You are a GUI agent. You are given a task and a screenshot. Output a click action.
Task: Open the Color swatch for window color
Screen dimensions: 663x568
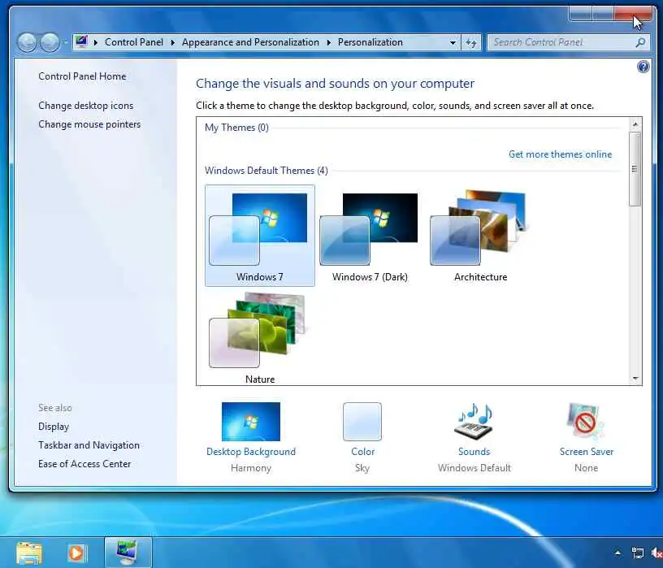tap(362, 421)
